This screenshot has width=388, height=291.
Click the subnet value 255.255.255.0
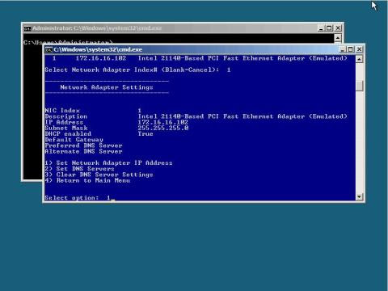click(x=163, y=128)
